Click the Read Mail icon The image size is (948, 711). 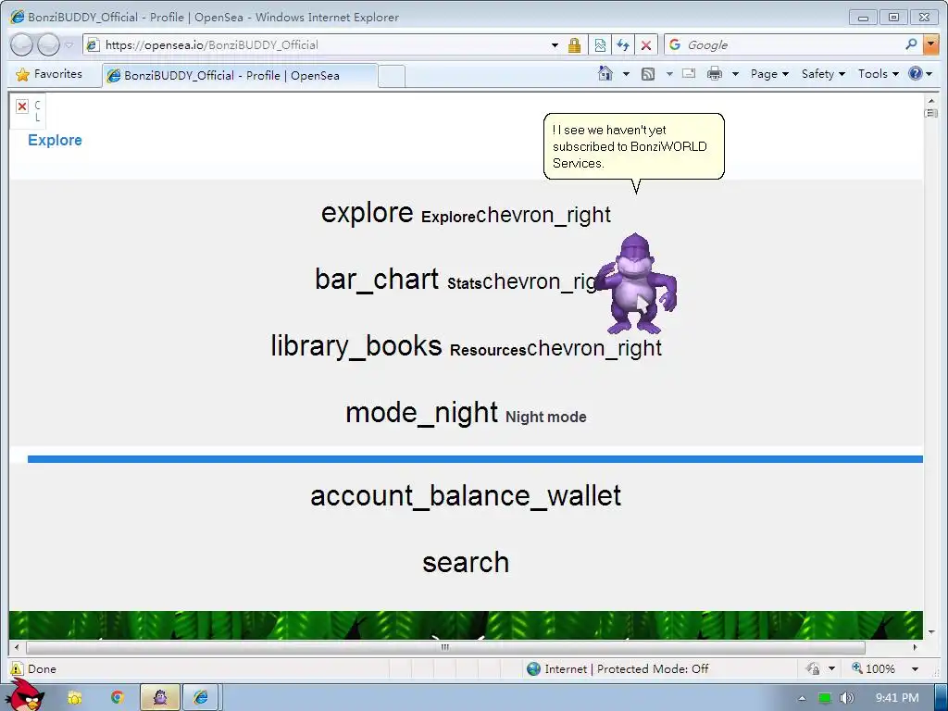click(689, 74)
